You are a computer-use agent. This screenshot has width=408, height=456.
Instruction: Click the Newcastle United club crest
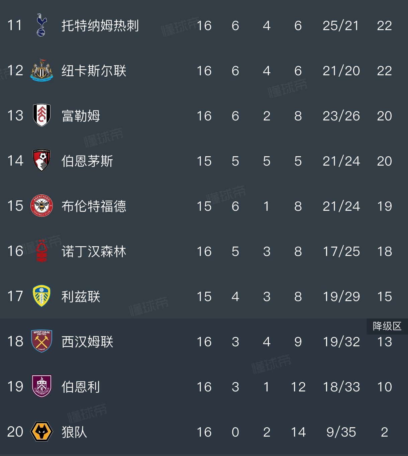tap(41, 71)
